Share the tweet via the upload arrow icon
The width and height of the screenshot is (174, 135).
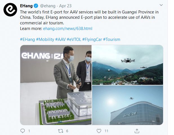[x=137, y=131]
